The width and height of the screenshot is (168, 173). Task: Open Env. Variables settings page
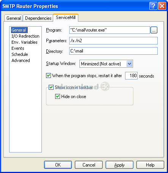click(x=24, y=42)
